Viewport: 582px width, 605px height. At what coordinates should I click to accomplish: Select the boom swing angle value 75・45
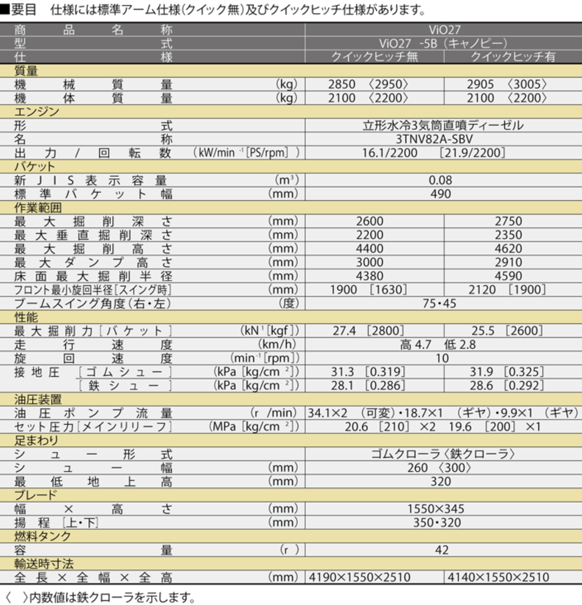[439, 303]
